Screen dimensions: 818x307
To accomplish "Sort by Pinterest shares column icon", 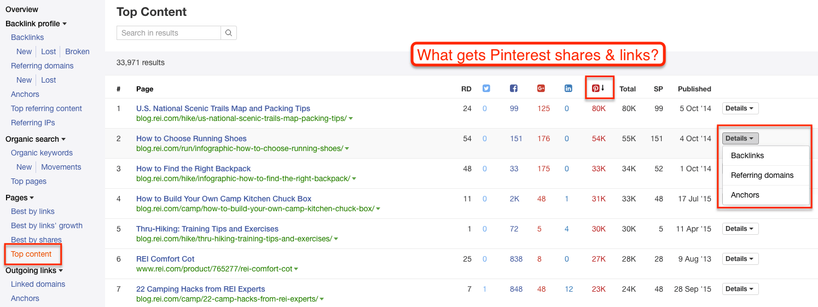I will [596, 88].
